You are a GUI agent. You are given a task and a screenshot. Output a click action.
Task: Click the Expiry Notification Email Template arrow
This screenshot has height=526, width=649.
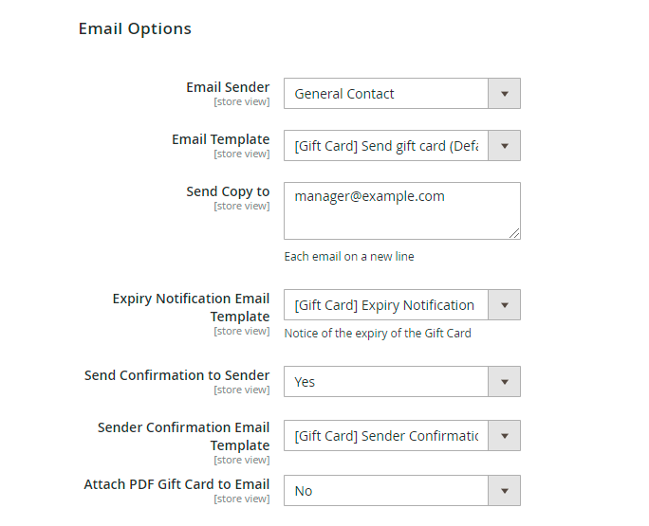pos(504,305)
